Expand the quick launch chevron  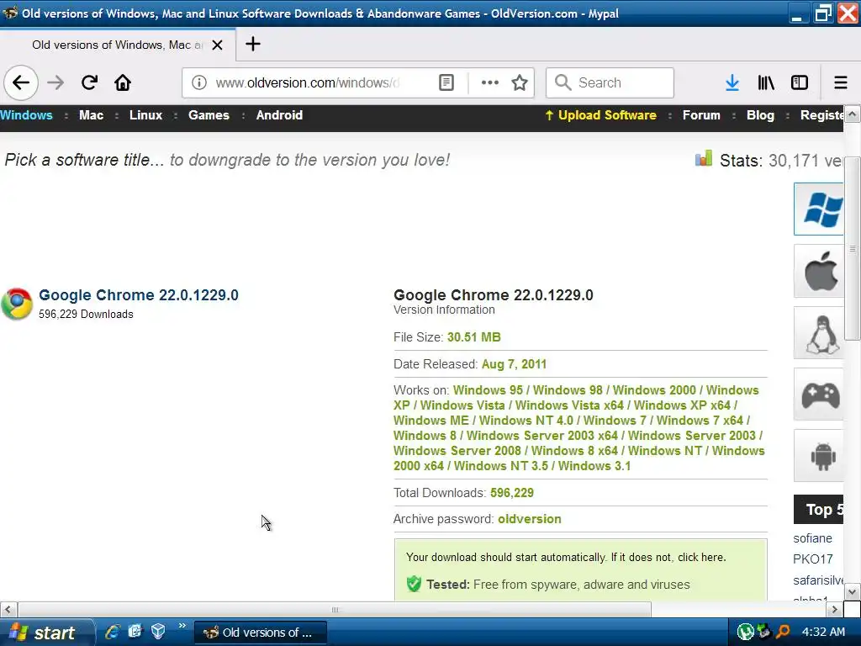point(182,626)
